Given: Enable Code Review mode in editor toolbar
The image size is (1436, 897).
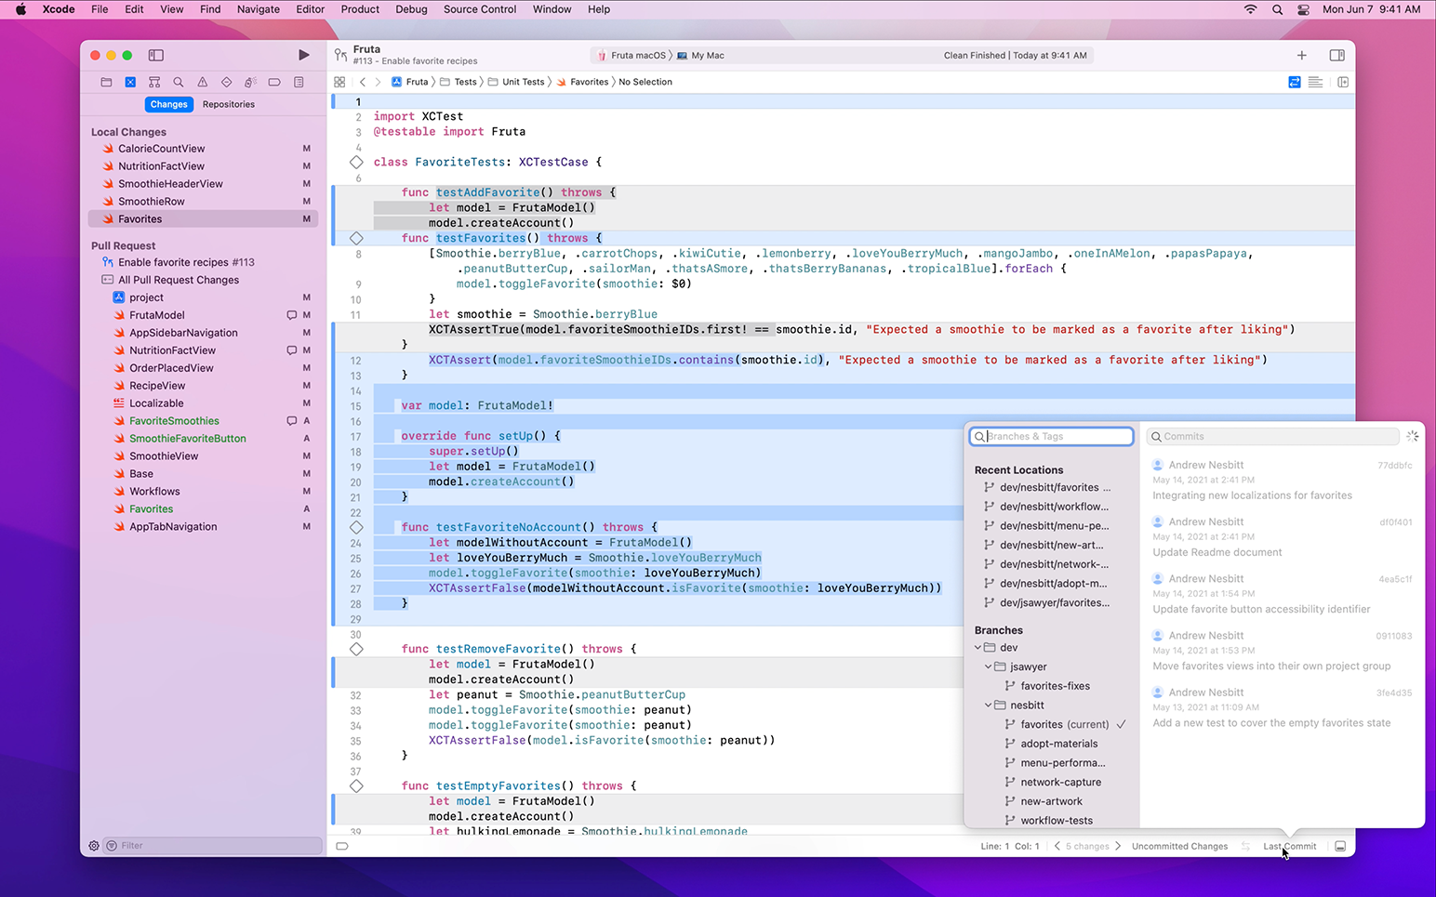Looking at the screenshot, I should click(1294, 82).
